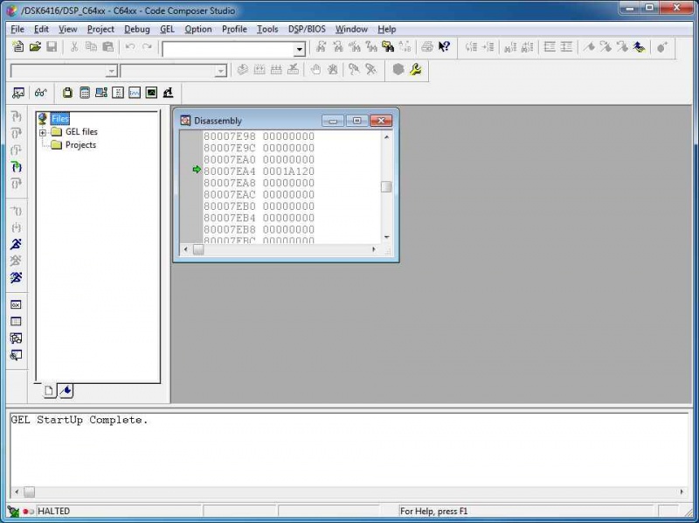Click the Disassembly scroll-down arrow
Viewport: 699px width, 523px height.
tap(386, 237)
